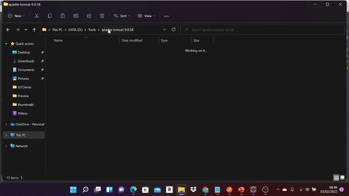This screenshot has width=349, height=196.
Task: Go up one folder level arrow
Action: click(x=34, y=29)
